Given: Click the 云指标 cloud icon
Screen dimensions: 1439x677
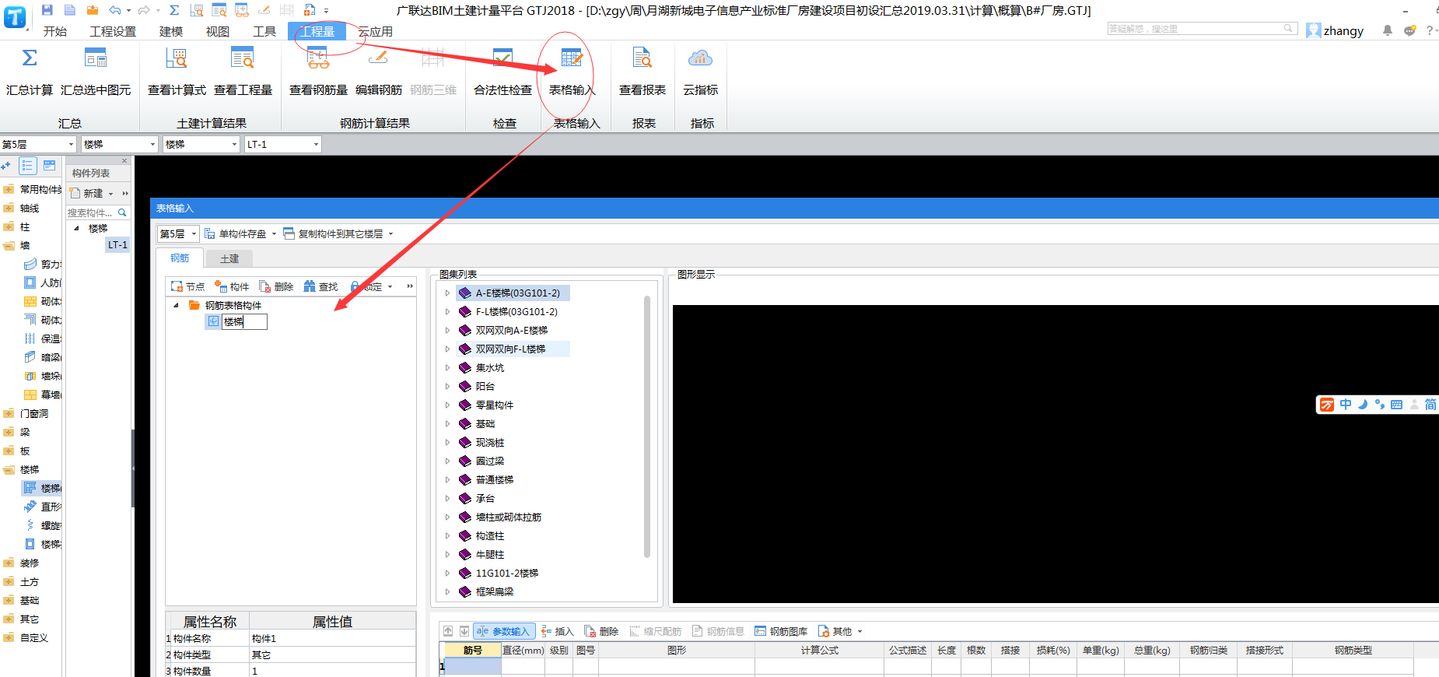Looking at the screenshot, I should click(x=700, y=59).
